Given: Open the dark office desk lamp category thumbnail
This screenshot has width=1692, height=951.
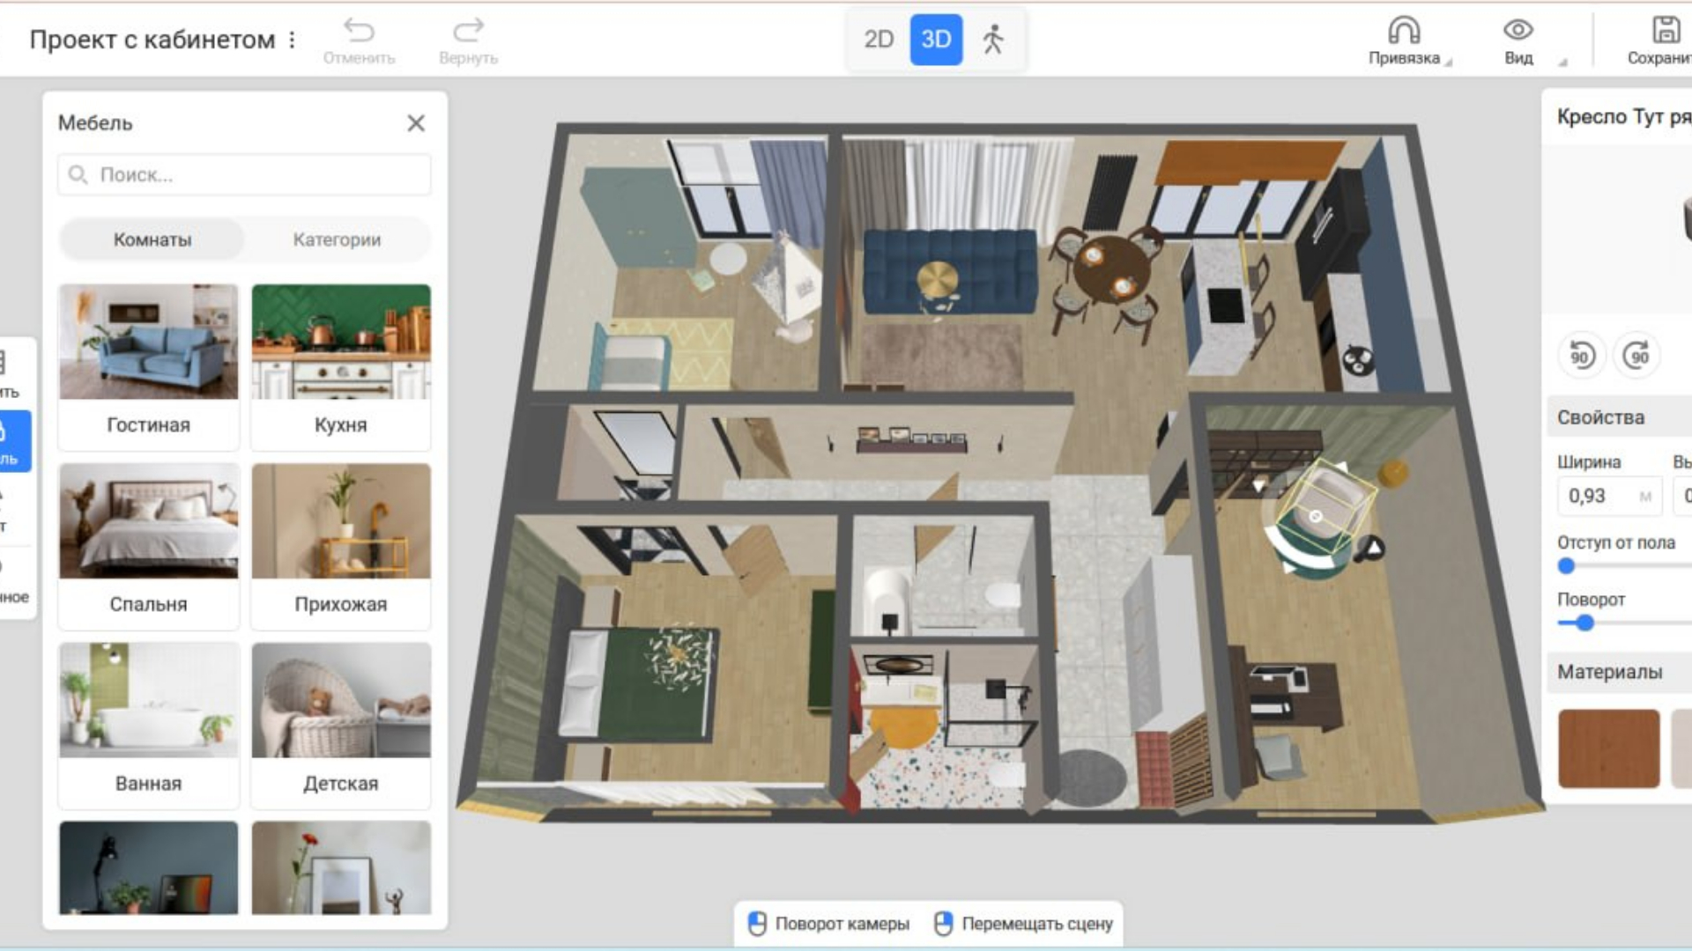Looking at the screenshot, I should pos(148,868).
